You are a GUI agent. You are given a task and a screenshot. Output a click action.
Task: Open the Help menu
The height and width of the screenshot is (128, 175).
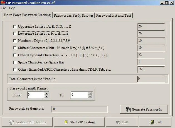pos(12,8)
